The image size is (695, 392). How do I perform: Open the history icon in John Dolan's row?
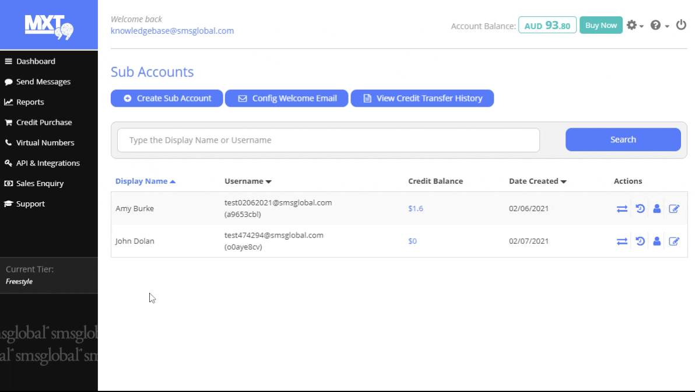[x=640, y=242]
